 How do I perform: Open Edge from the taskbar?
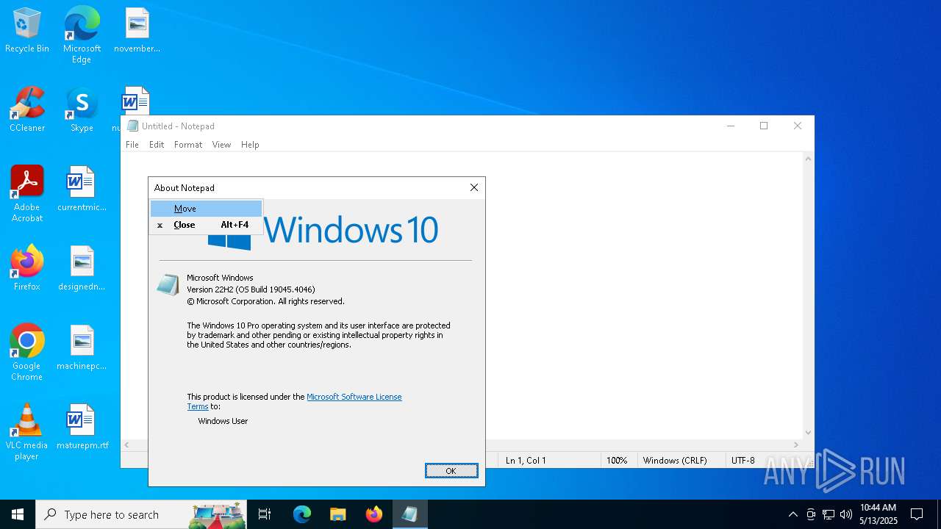tap(302, 514)
